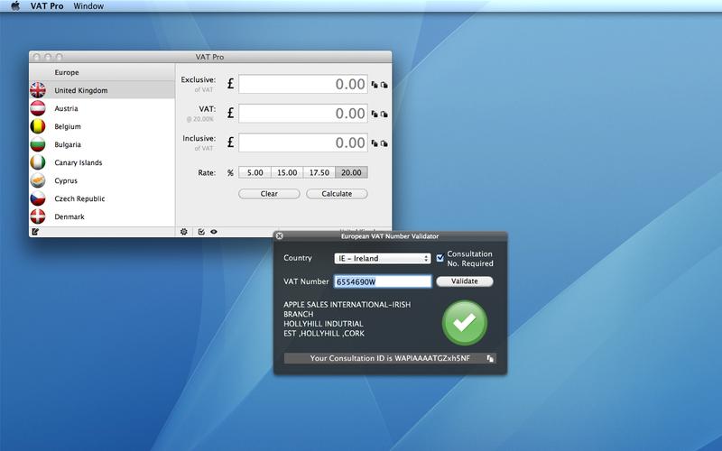Select the 17.50 percent rate

(319, 172)
